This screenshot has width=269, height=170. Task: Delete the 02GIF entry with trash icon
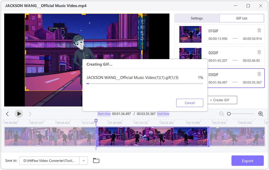[x=259, y=52]
